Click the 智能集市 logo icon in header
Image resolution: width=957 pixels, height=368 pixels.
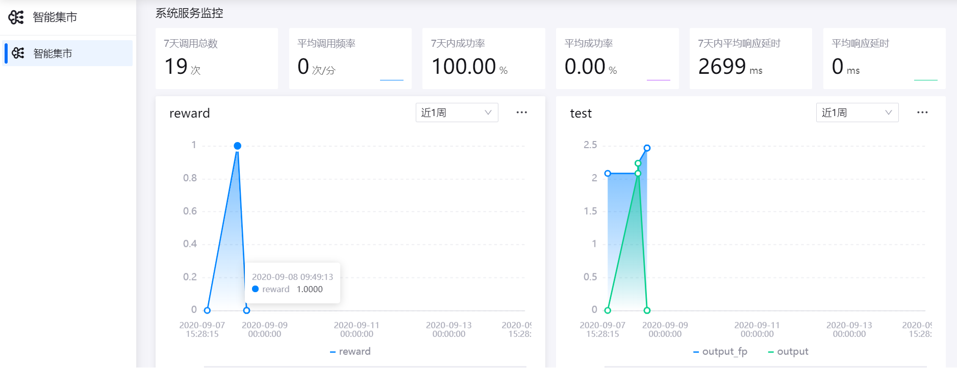pyautogui.click(x=16, y=17)
